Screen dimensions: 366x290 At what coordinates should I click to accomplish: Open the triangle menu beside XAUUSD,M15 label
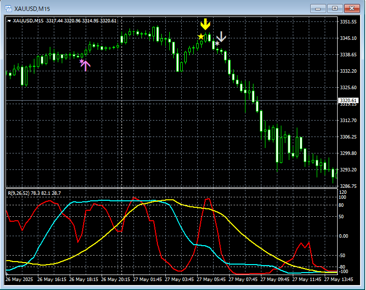pyautogui.click(x=9, y=20)
